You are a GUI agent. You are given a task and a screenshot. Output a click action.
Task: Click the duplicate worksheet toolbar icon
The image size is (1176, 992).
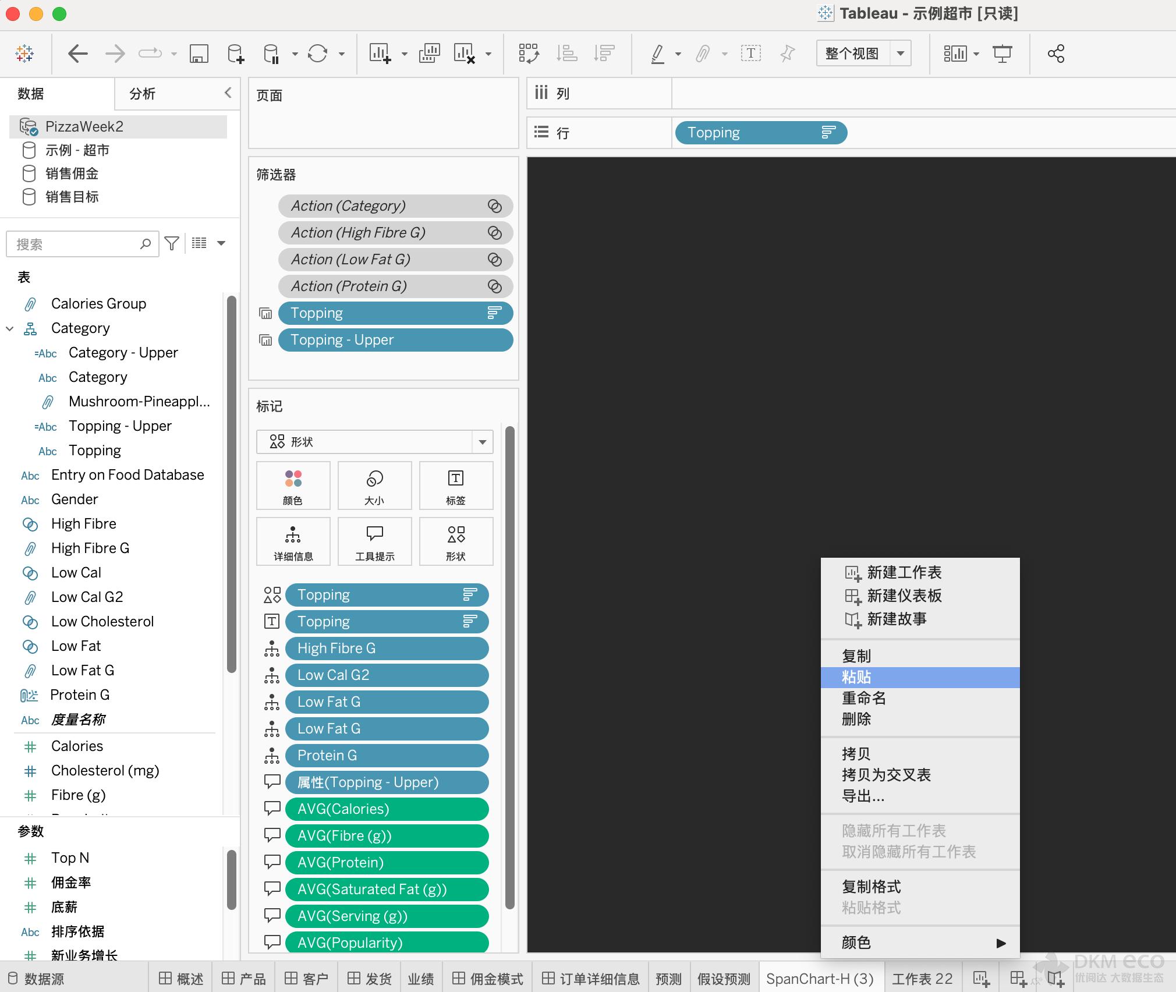429,54
